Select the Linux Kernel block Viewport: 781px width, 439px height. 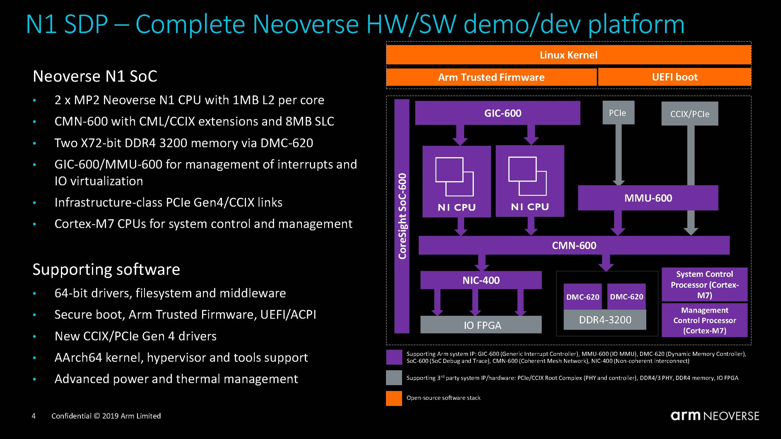click(568, 55)
